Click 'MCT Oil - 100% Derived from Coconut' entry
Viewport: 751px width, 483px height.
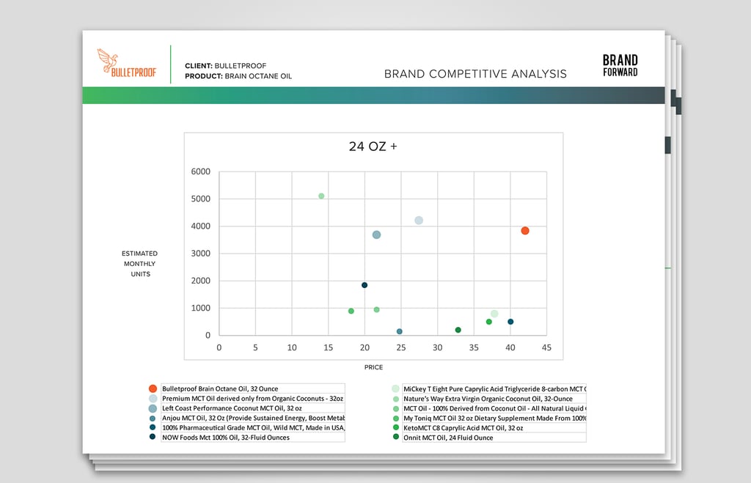pos(494,408)
